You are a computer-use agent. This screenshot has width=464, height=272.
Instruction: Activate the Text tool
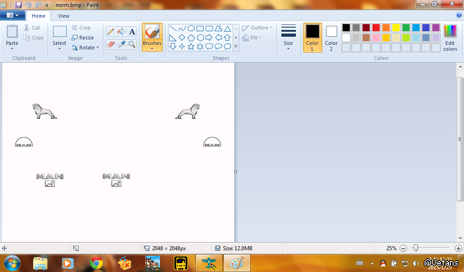[x=132, y=31]
